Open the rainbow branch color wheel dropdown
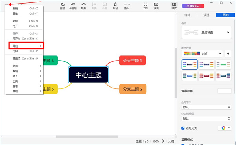The image size is (236, 145). [x=225, y=128]
